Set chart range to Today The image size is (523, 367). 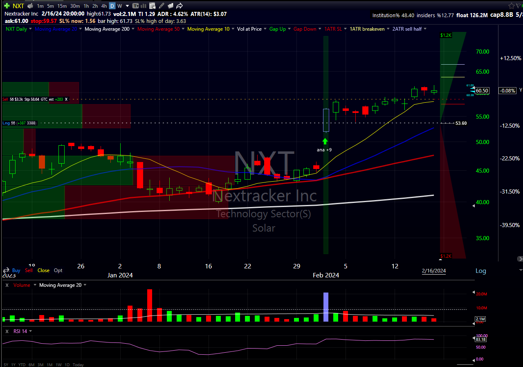(x=78, y=365)
